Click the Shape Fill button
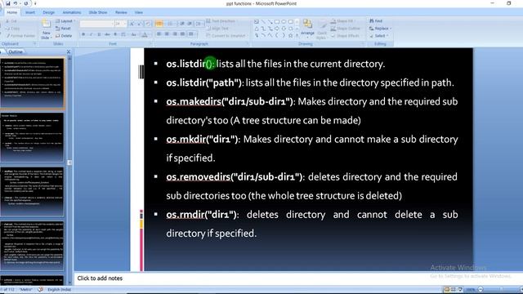This screenshot has width=523, height=294. click(342, 21)
